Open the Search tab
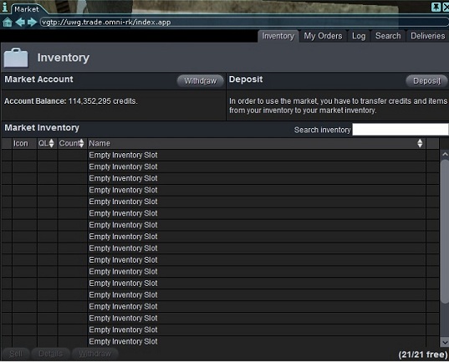The height and width of the screenshot is (363, 449). pos(388,36)
